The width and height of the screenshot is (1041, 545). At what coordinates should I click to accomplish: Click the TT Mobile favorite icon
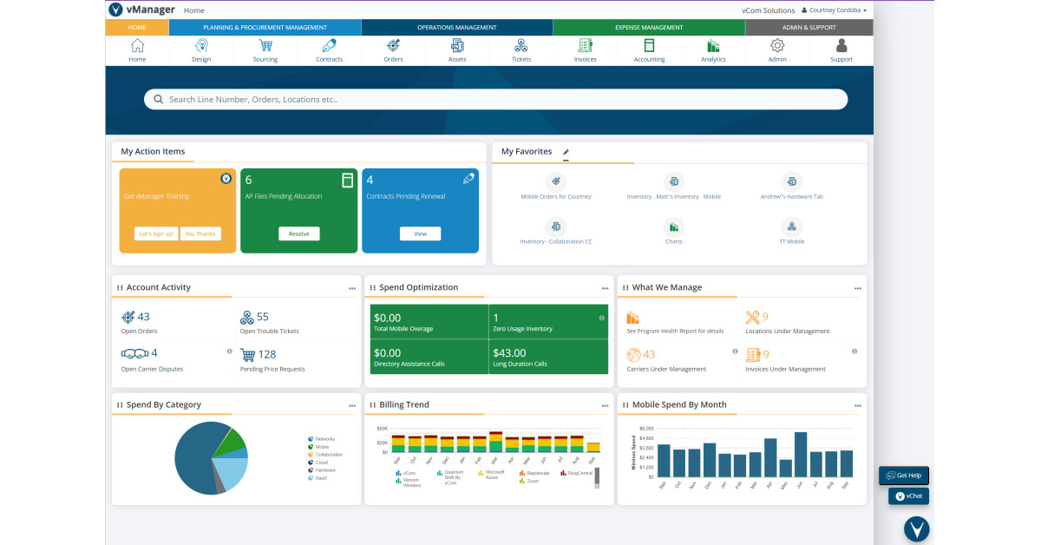click(791, 227)
